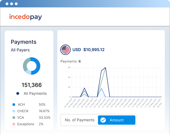Click the payments donut chart
The image size is (170, 135).
32,66
